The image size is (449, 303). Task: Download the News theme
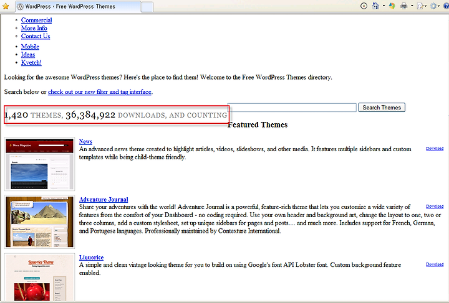[x=435, y=149]
